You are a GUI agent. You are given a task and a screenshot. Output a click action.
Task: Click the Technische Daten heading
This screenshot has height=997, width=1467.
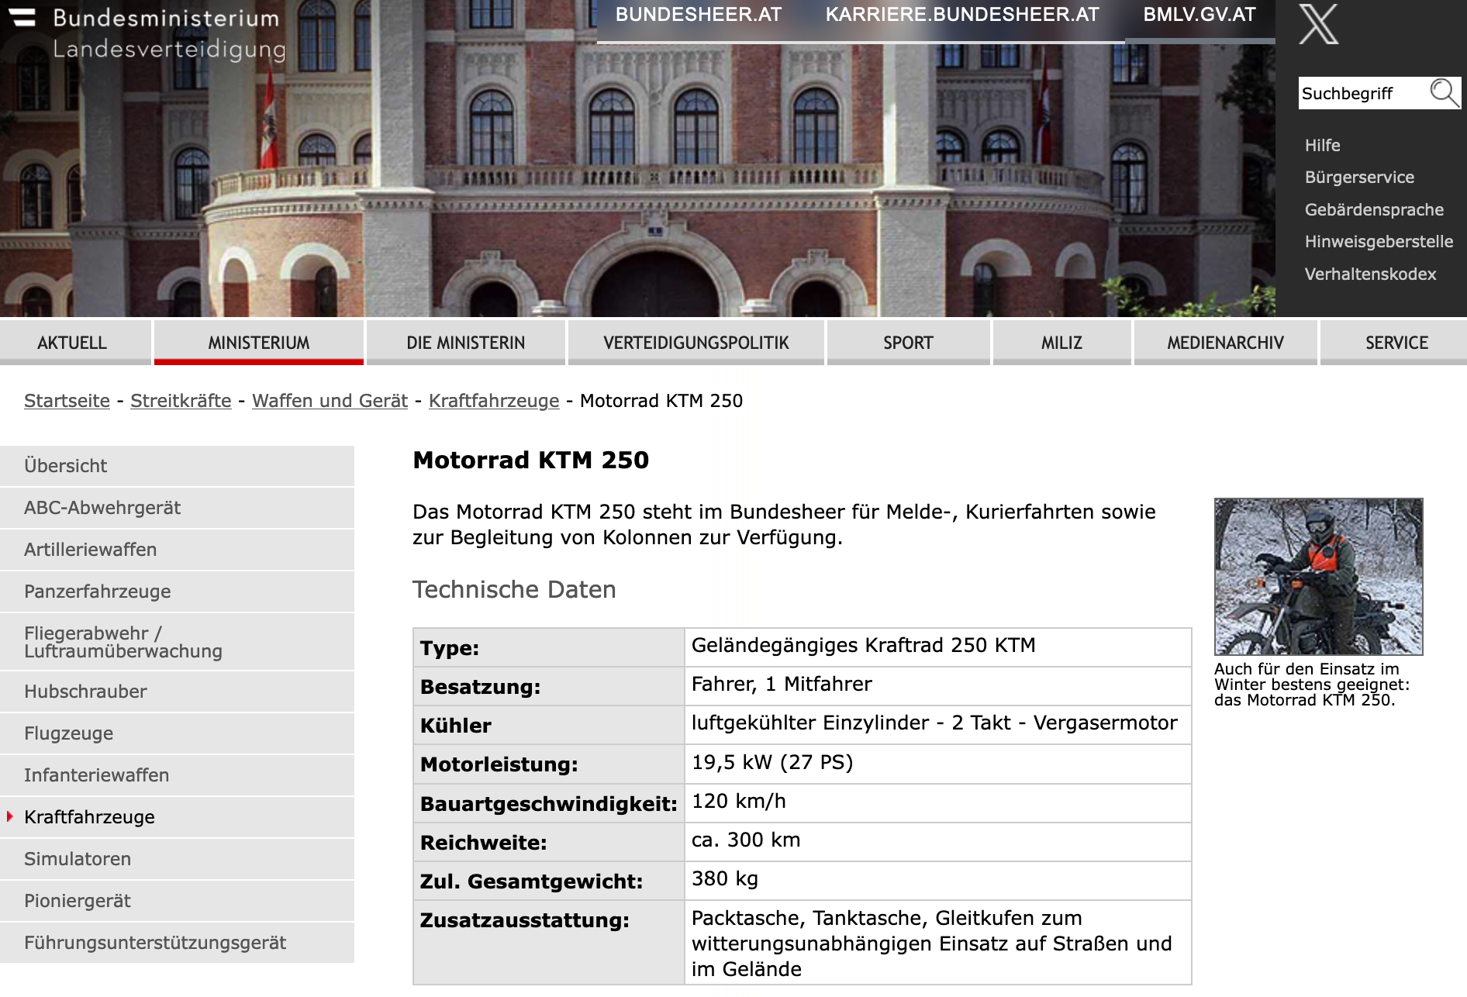click(514, 589)
